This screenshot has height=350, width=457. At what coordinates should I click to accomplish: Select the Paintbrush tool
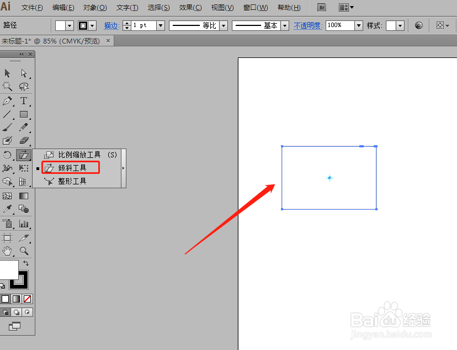7,128
